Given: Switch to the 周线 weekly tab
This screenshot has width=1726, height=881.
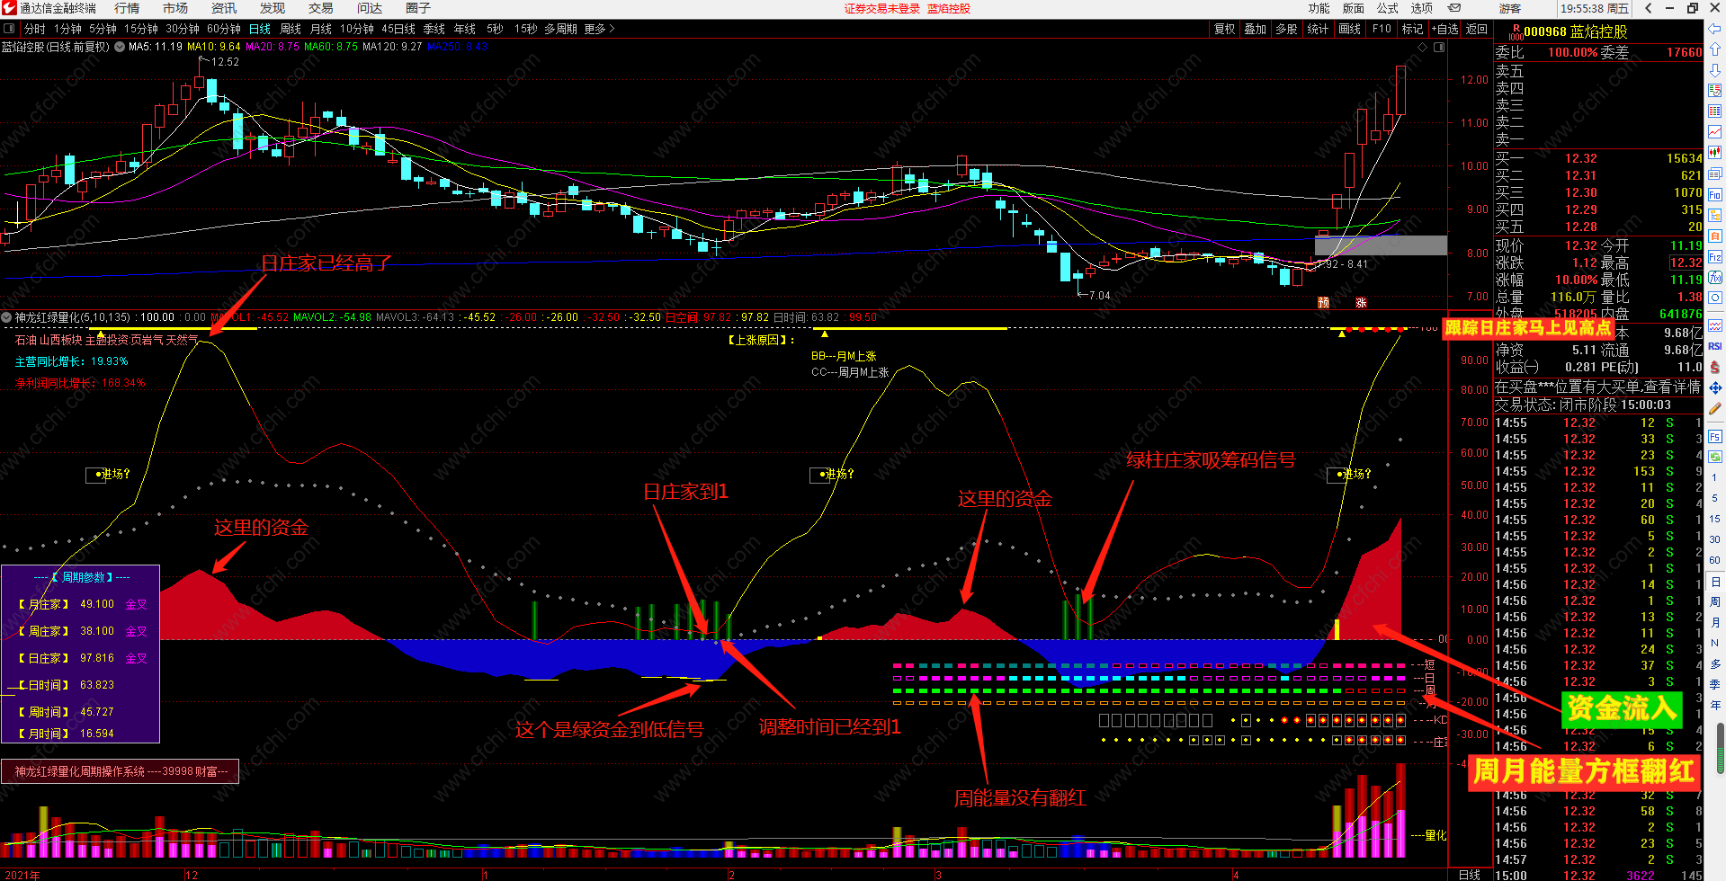Looking at the screenshot, I should click(x=291, y=29).
